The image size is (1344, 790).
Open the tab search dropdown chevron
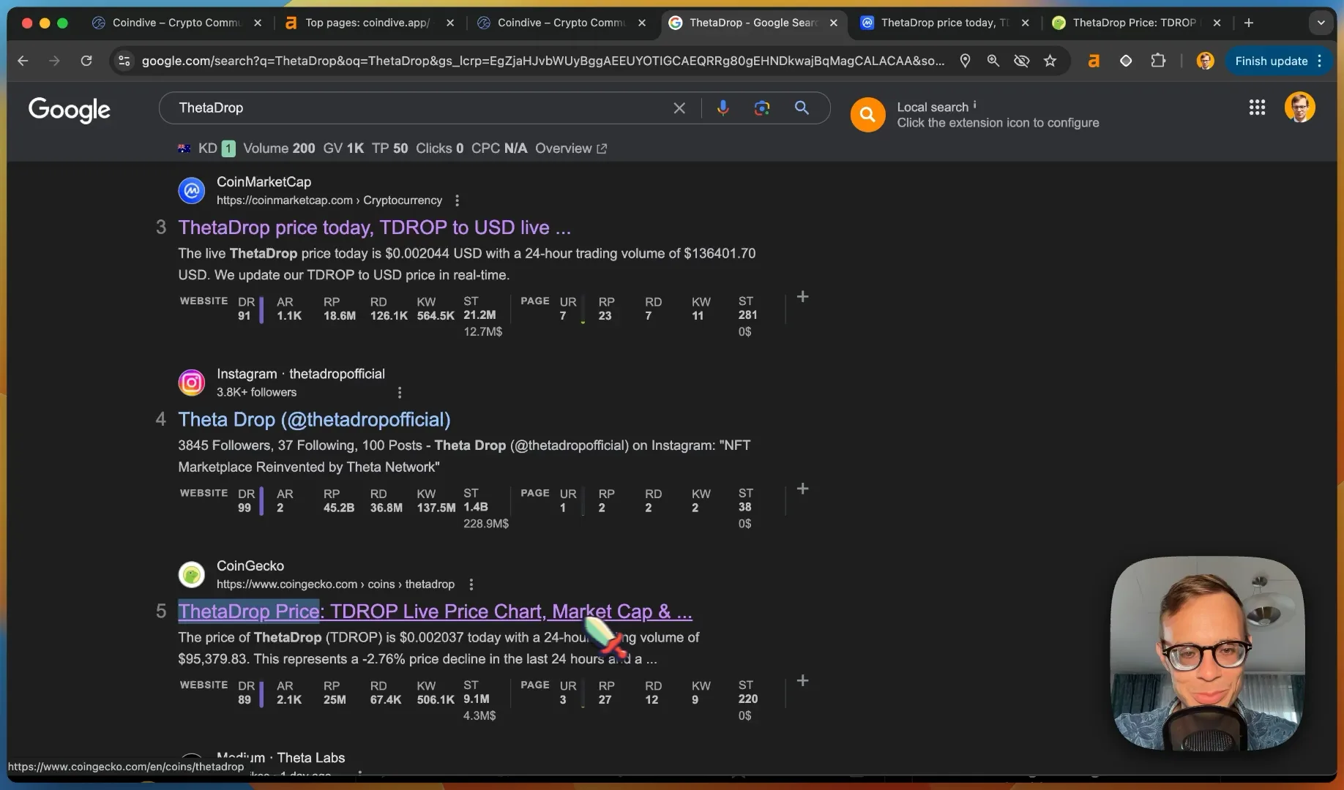(1321, 23)
